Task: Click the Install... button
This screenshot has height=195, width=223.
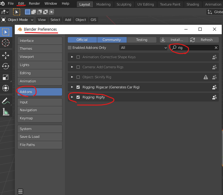Action: point(174,40)
